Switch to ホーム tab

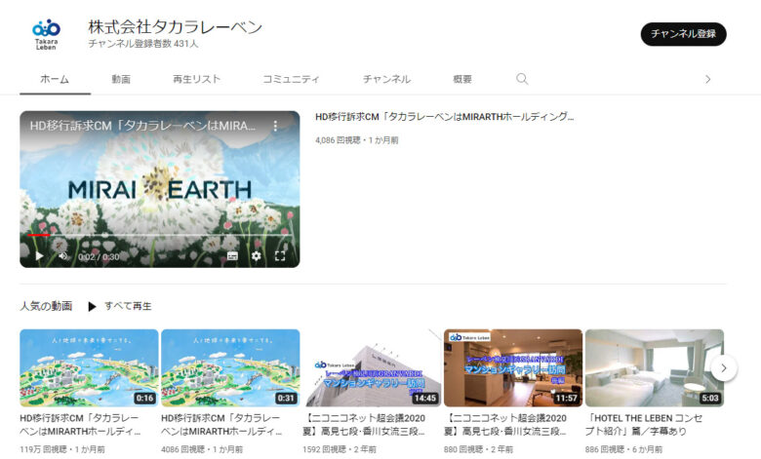coord(55,79)
